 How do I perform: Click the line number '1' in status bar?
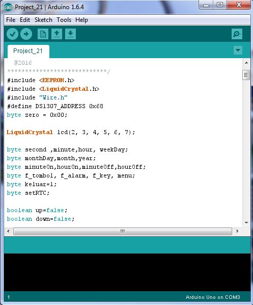coord(9,297)
